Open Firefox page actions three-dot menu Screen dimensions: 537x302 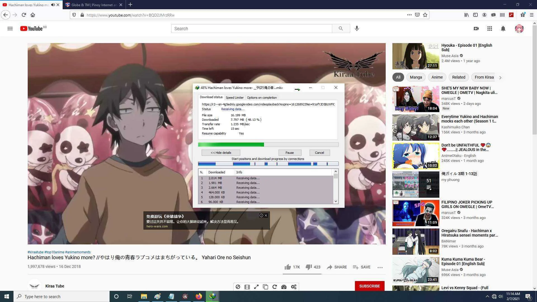409,15
